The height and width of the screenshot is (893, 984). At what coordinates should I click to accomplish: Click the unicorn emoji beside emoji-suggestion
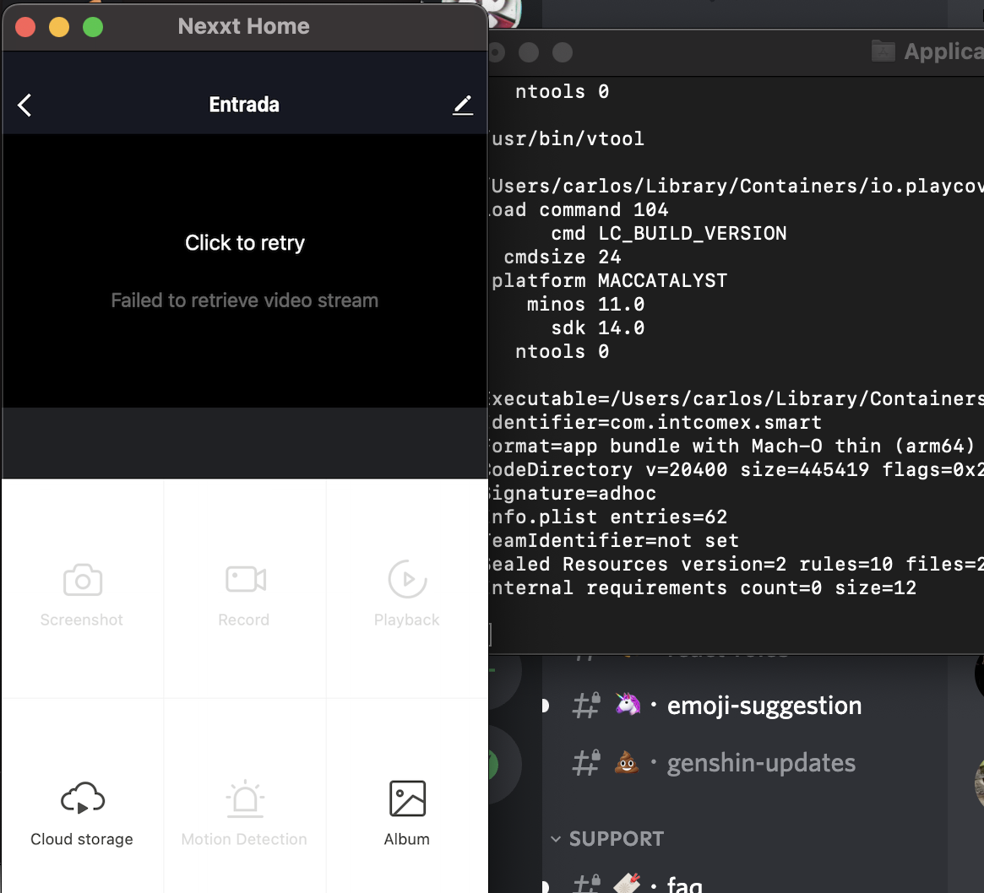tap(627, 704)
